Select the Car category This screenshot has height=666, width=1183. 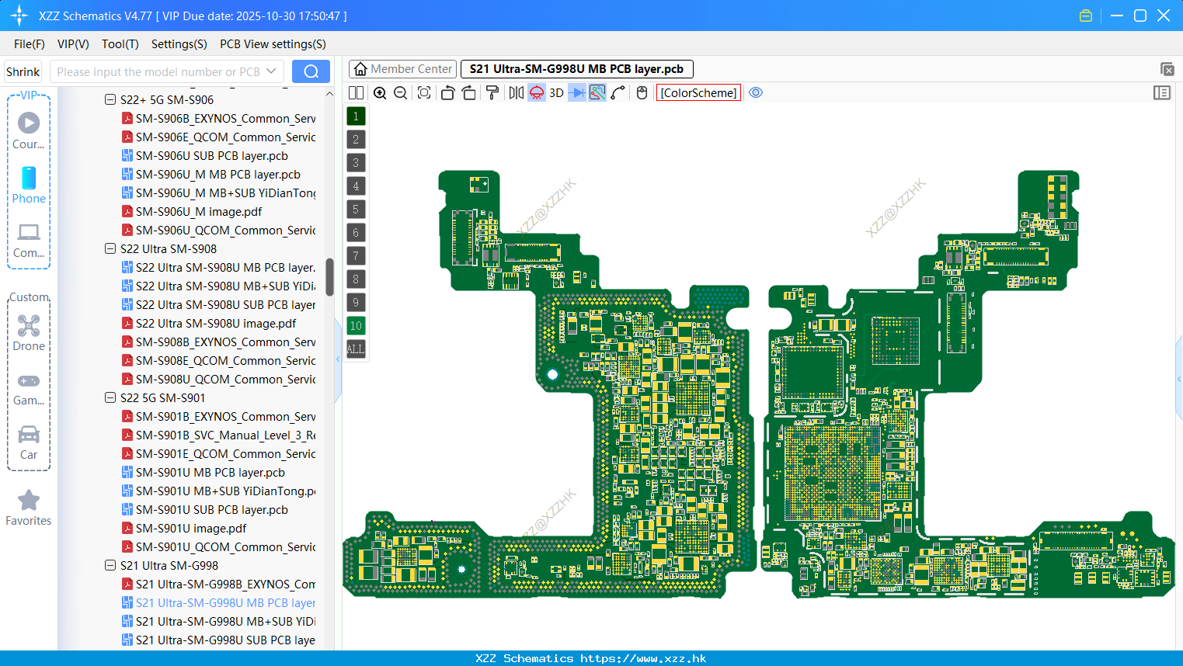[29, 442]
